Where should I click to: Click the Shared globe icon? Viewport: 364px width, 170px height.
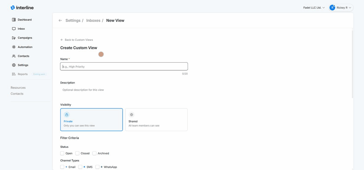(x=131, y=115)
